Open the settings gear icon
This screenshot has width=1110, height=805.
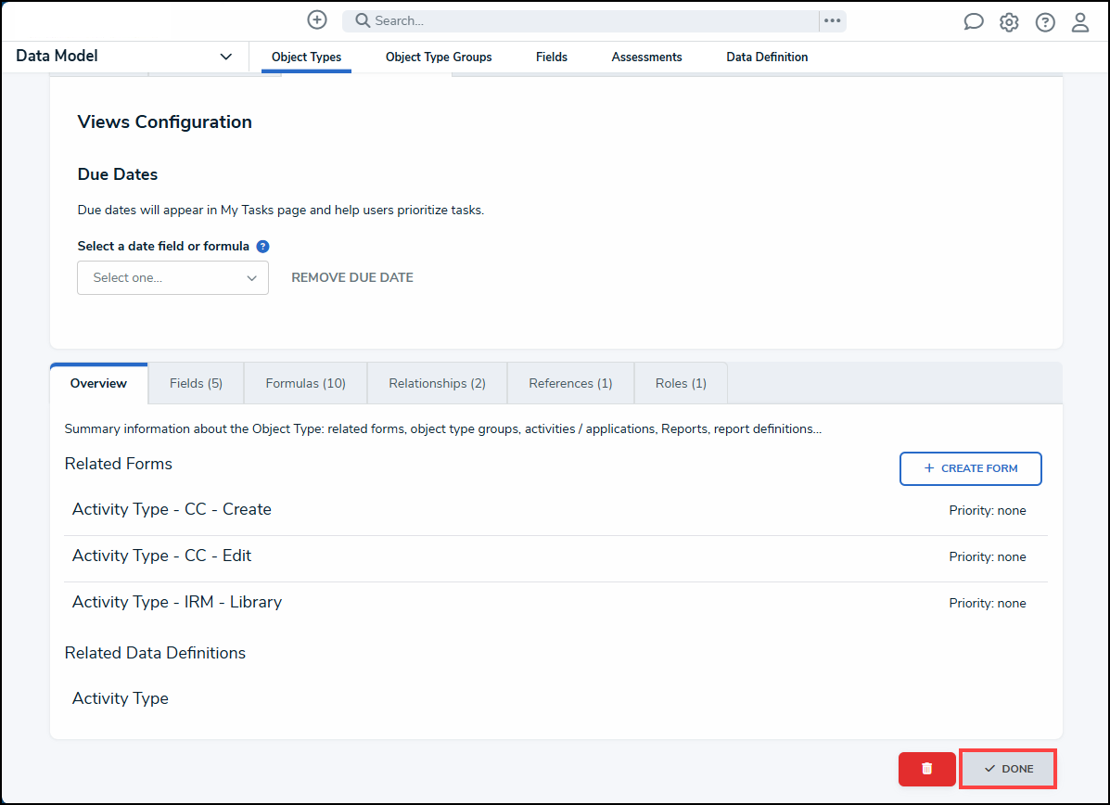click(x=1009, y=22)
